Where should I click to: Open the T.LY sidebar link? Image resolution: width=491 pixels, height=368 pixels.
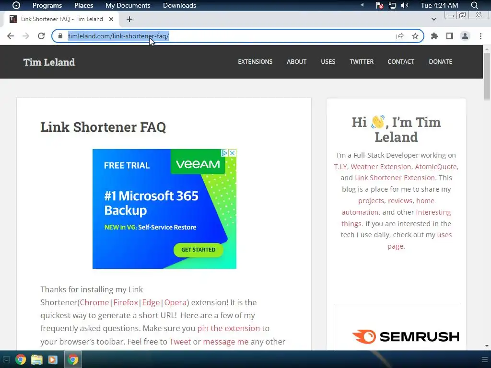(x=340, y=166)
